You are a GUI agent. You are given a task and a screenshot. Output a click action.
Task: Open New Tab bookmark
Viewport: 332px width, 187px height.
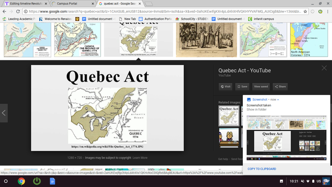pos(127,19)
